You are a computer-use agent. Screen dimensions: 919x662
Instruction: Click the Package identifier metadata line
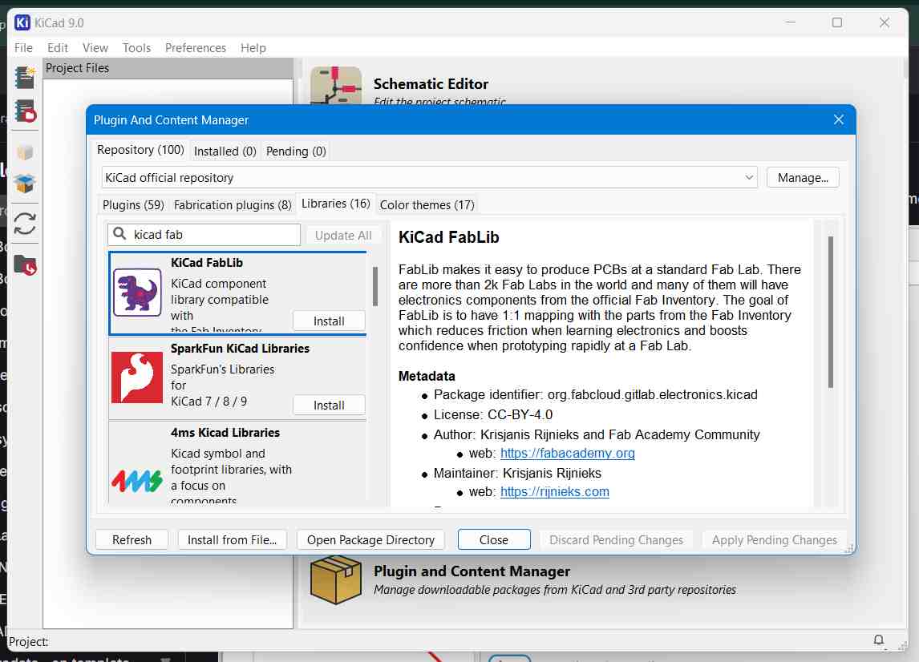click(x=596, y=395)
